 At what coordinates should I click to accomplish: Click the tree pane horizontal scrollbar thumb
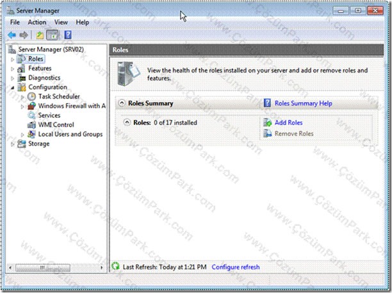(x=43, y=268)
